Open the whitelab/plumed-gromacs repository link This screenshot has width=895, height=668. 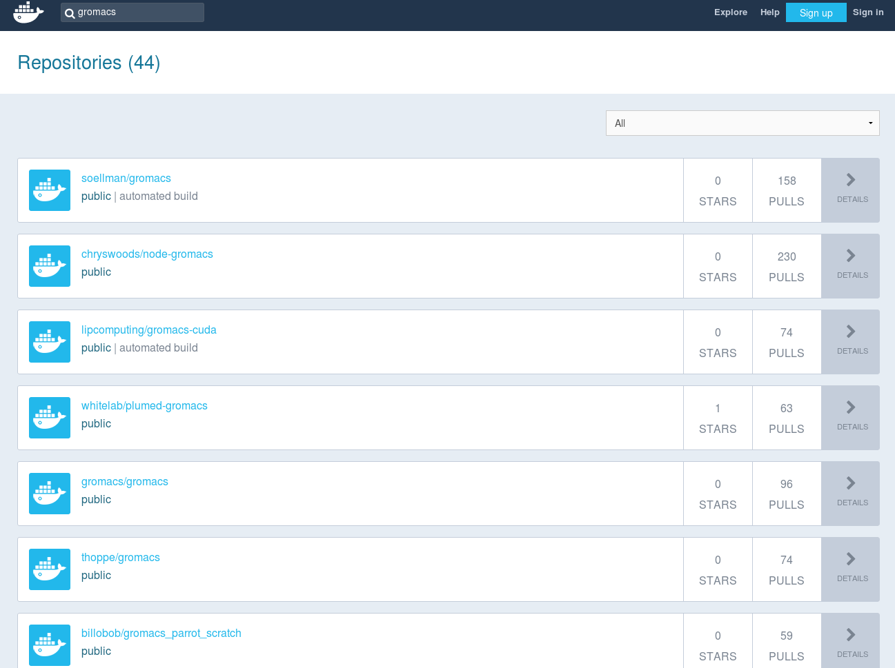click(144, 406)
